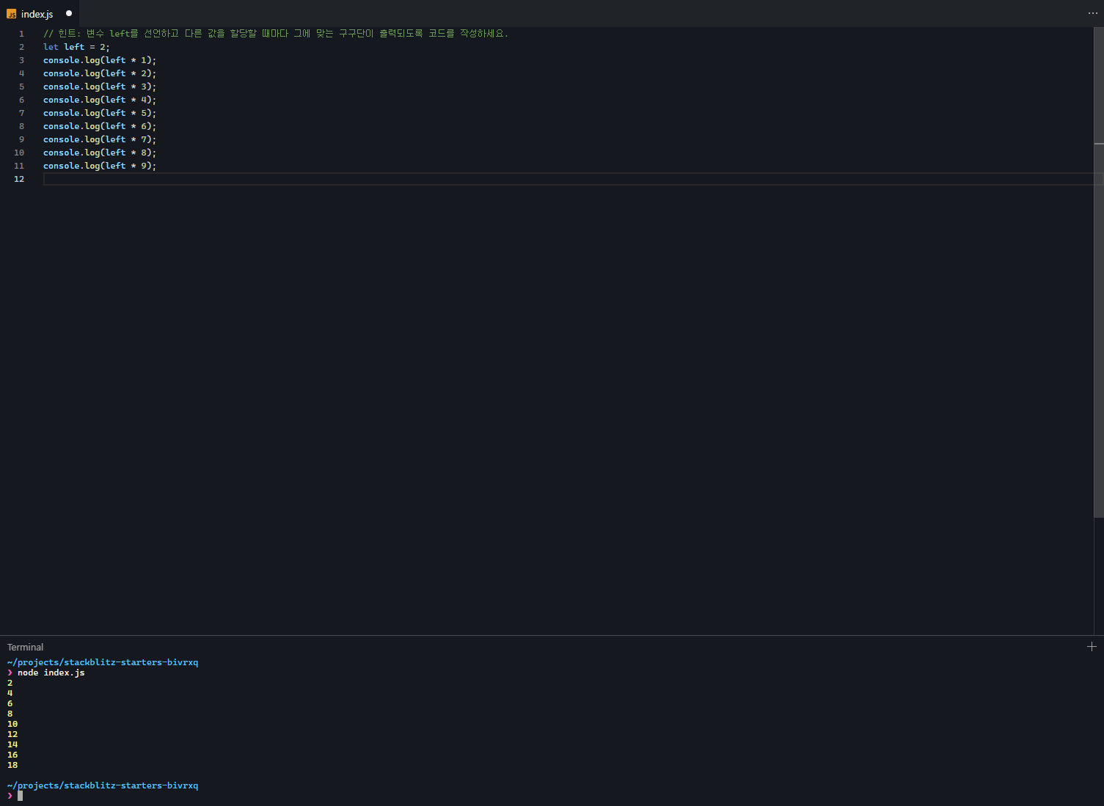Click the terminal output value 18
Viewport: 1104px width, 806px height.
[12, 765]
